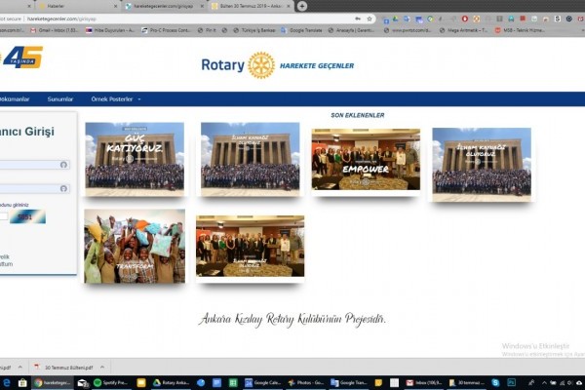Click the Harekete Geçenler header title
The width and height of the screenshot is (585, 390).
(x=317, y=65)
